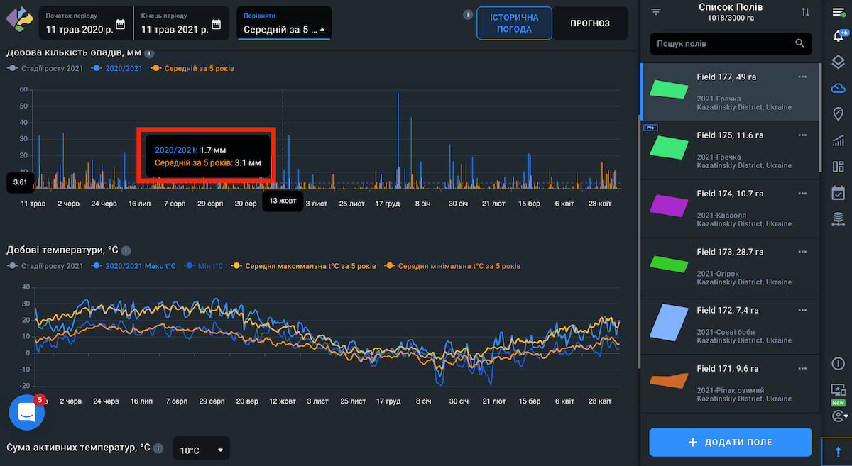Click the 'Додати поле' button
852x466 pixels.
click(x=730, y=442)
